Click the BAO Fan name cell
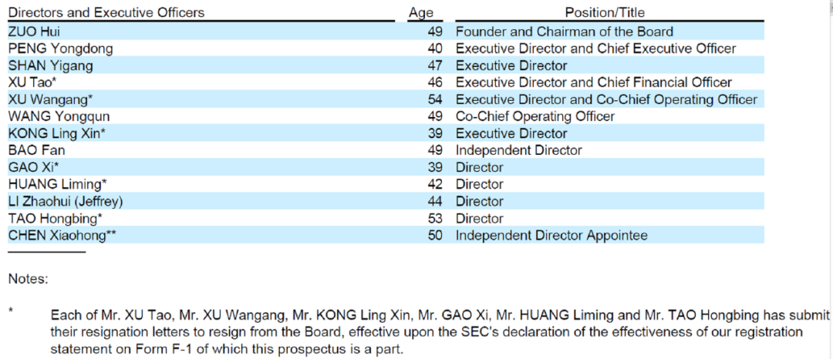 [36, 150]
